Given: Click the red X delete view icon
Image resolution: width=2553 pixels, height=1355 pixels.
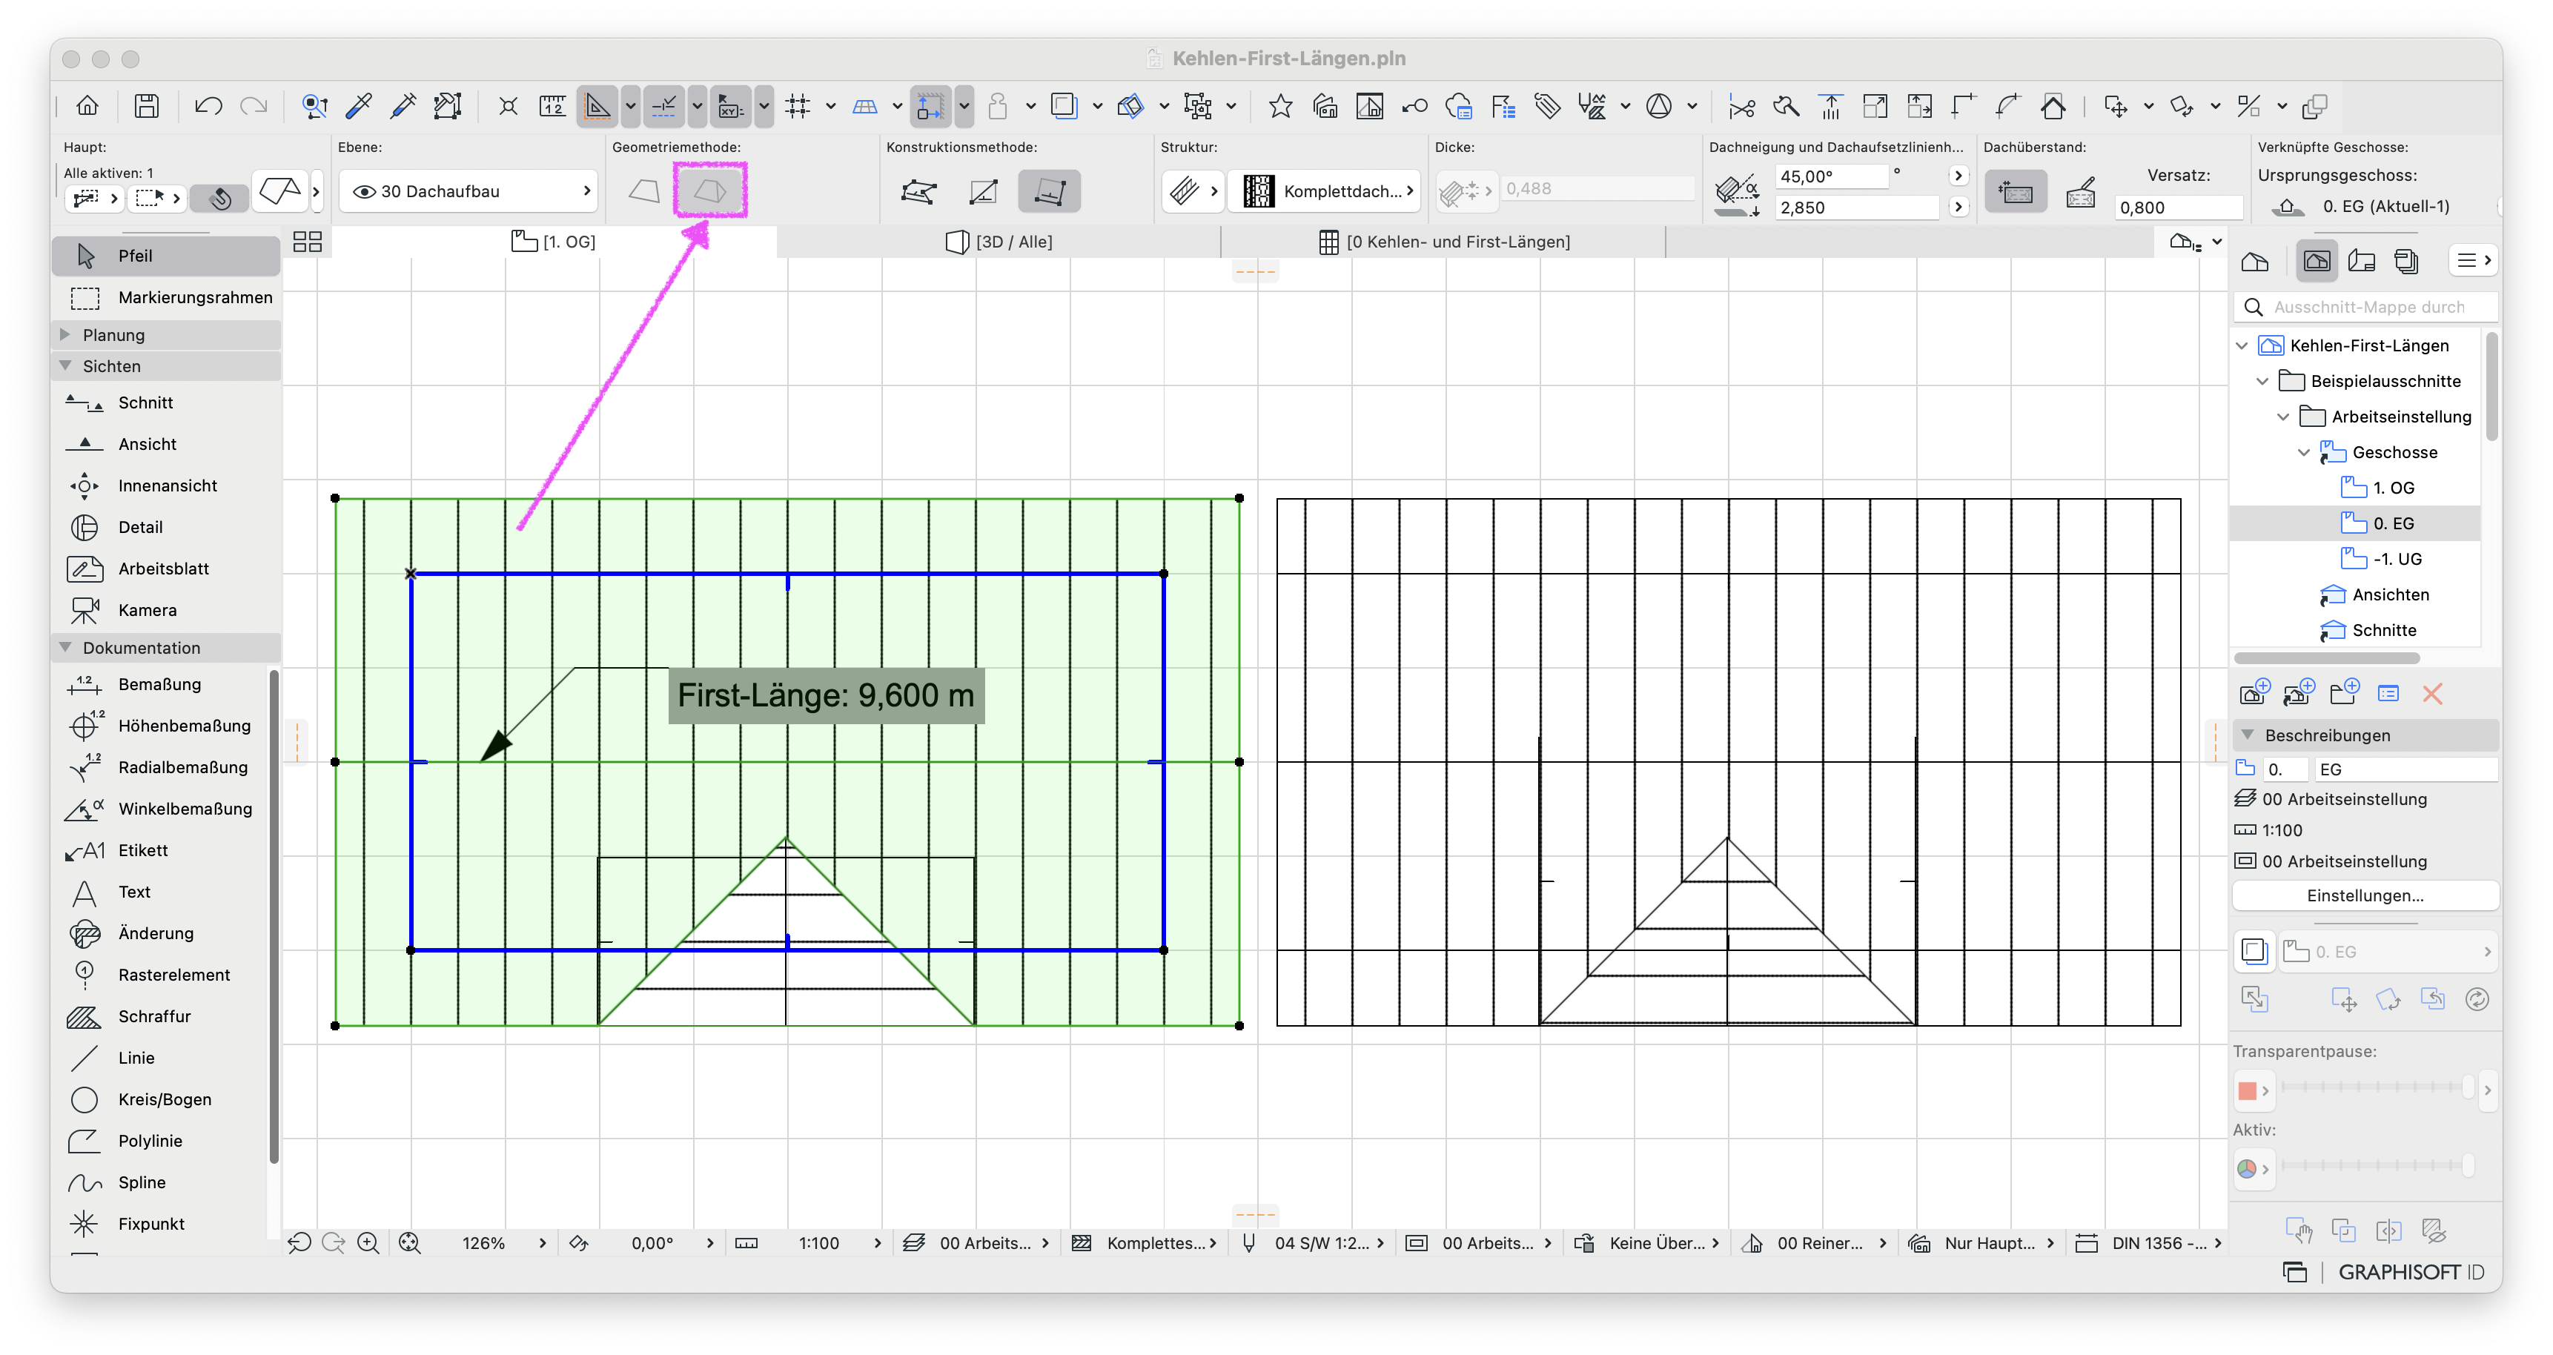Looking at the screenshot, I should 2432,694.
